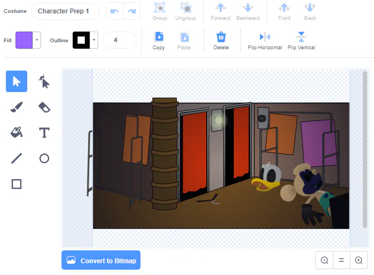Flip the selection vertically

click(x=301, y=41)
